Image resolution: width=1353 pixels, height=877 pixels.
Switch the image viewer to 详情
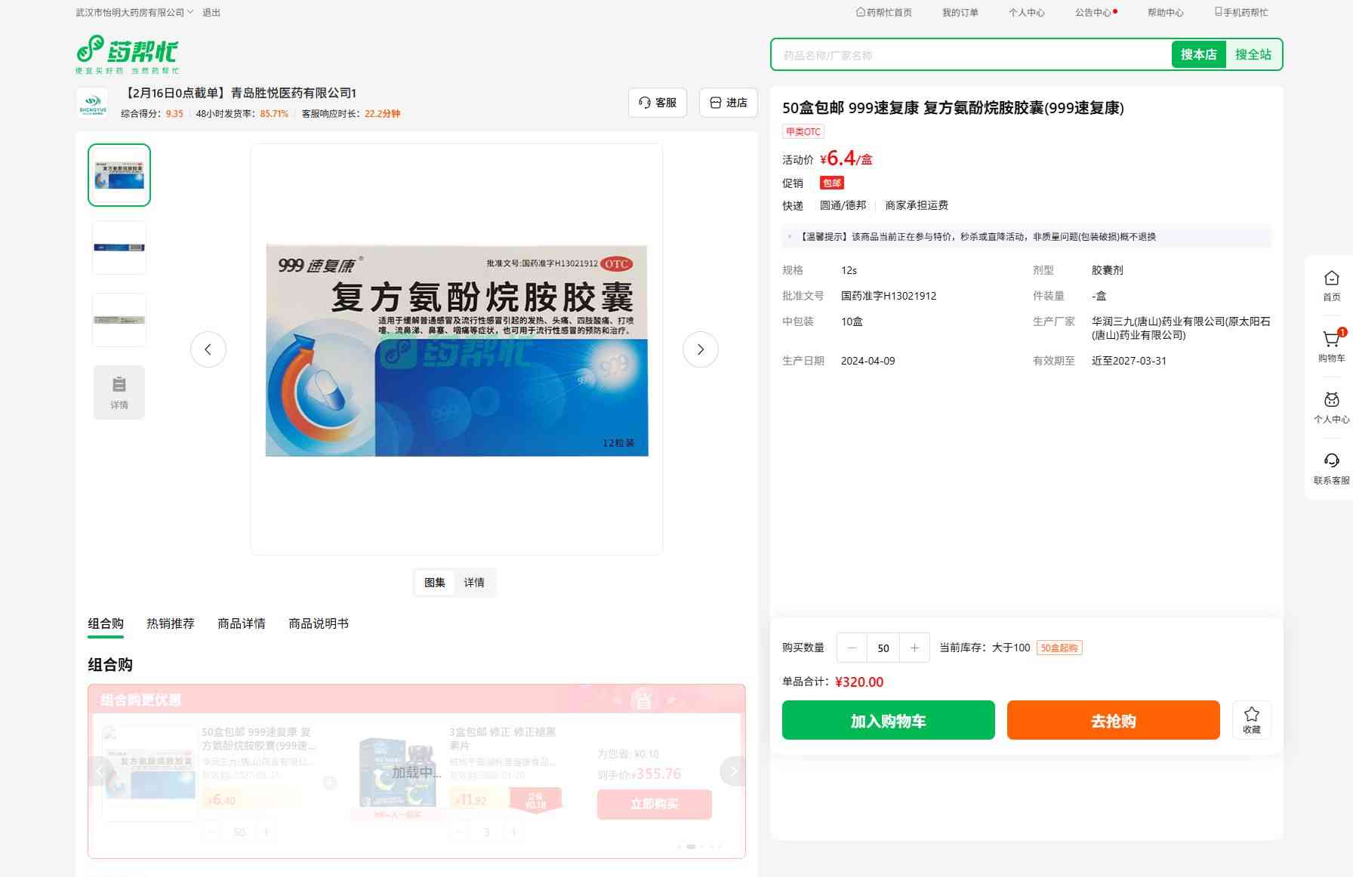point(474,583)
